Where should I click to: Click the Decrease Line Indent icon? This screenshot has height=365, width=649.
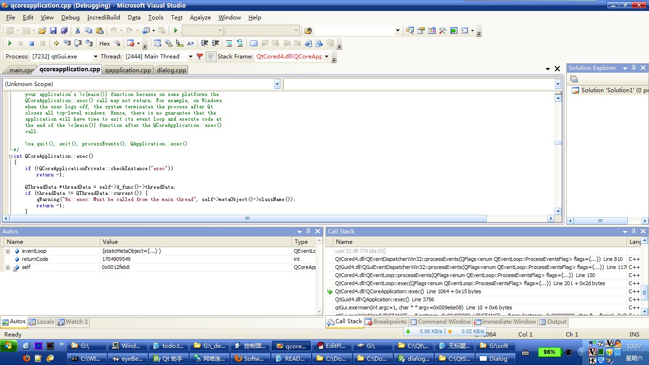[x=204, y=43]
